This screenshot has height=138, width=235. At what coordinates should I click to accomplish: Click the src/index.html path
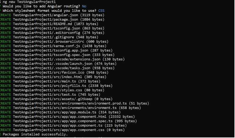[x=48, y=77]
